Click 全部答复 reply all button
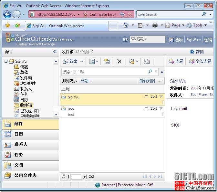 coord(200,61)
